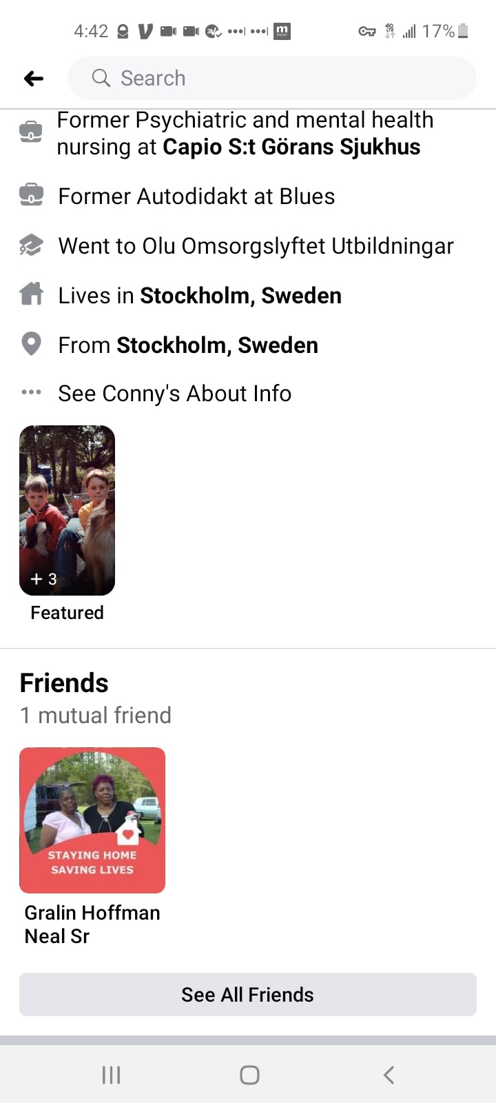Tap the back arrow icon

point(33,79)
